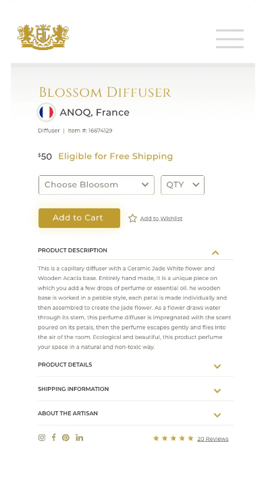Expand the About the Artisan chevron
This screenshot has width=266, height=487.
tap(217, 415)
